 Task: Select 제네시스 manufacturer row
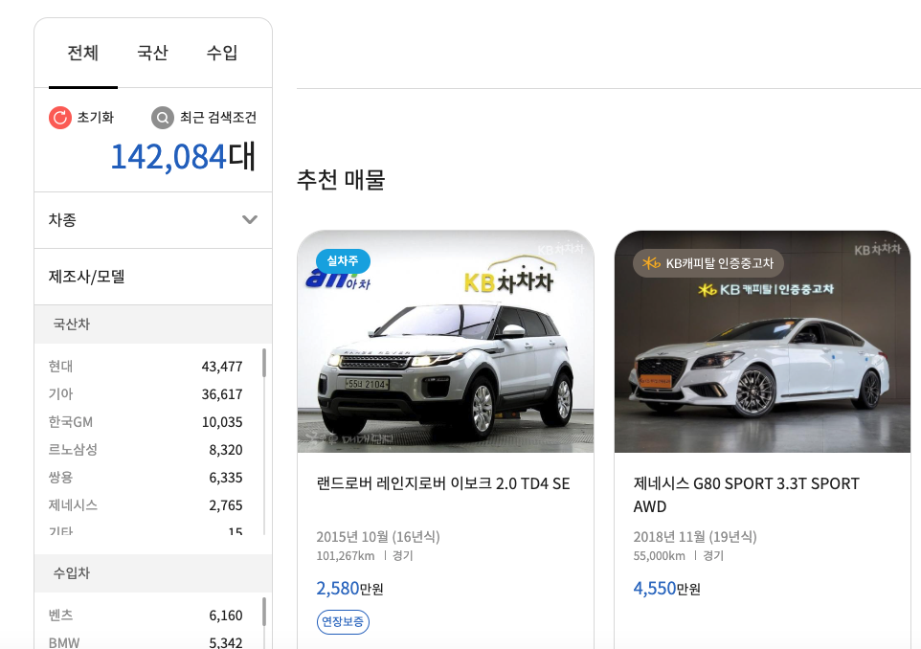146,505
